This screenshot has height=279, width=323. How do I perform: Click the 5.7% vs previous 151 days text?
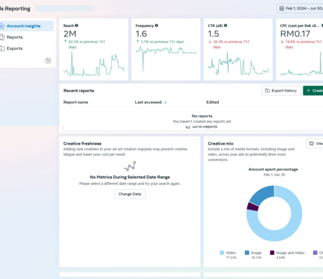162,42
